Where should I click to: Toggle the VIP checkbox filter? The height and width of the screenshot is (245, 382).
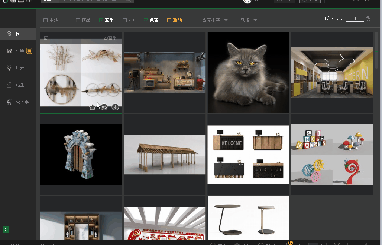coord(125,20)
